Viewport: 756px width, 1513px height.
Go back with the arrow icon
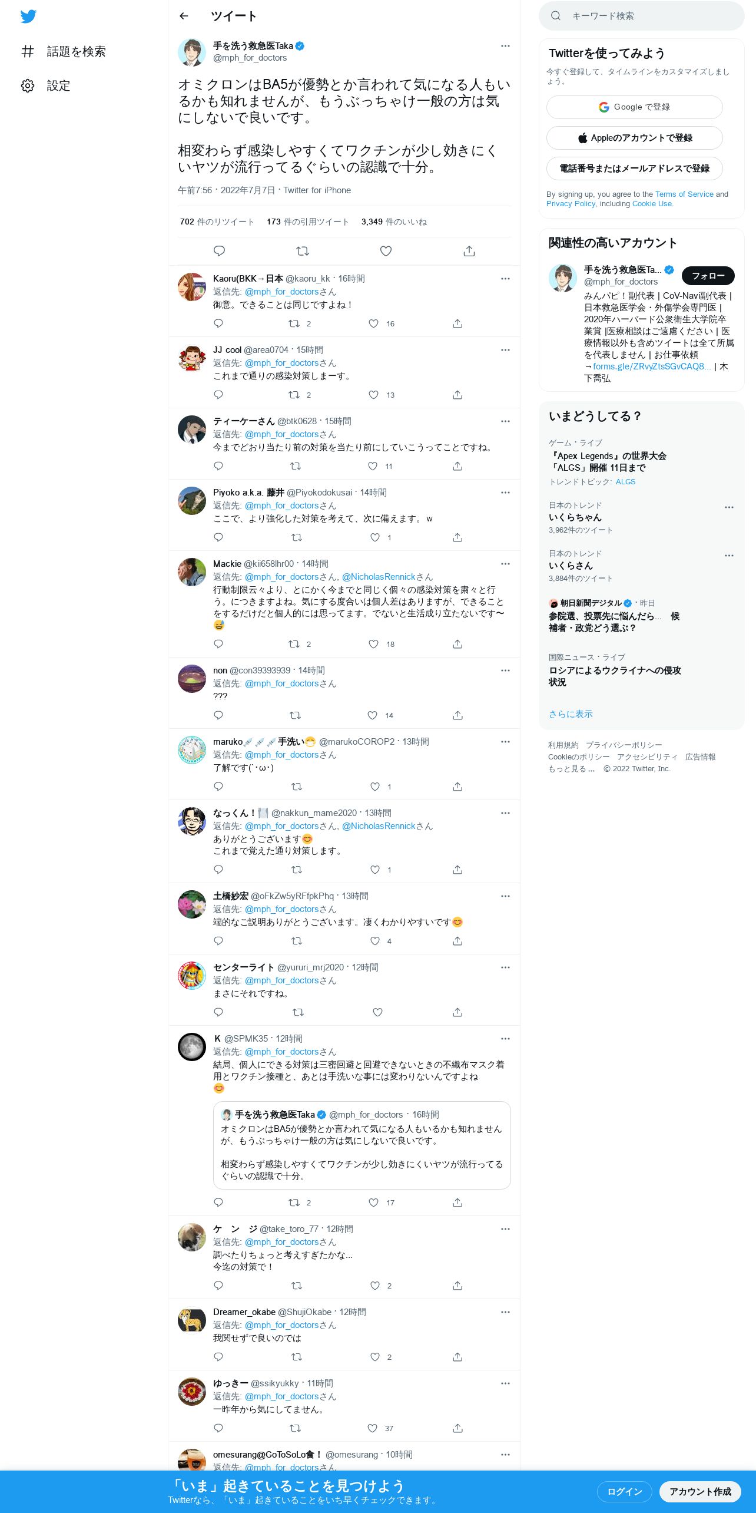pyautogui.click(x=184, y=16)
